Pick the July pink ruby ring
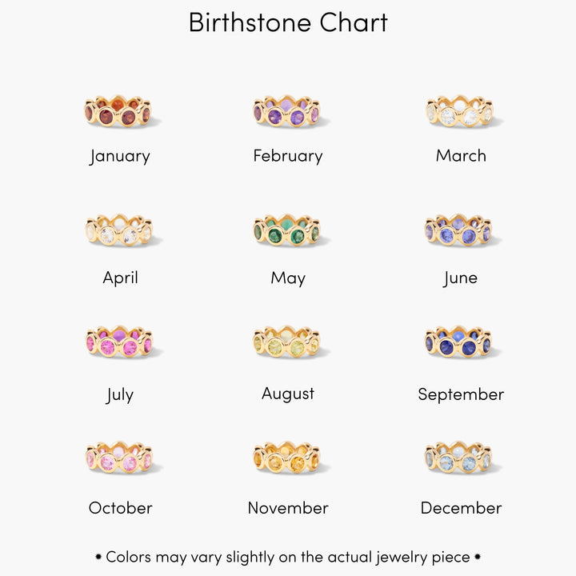 tap(118, 342)
